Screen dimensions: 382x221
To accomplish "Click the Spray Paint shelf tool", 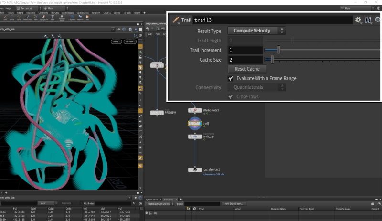I will point(43,19).
